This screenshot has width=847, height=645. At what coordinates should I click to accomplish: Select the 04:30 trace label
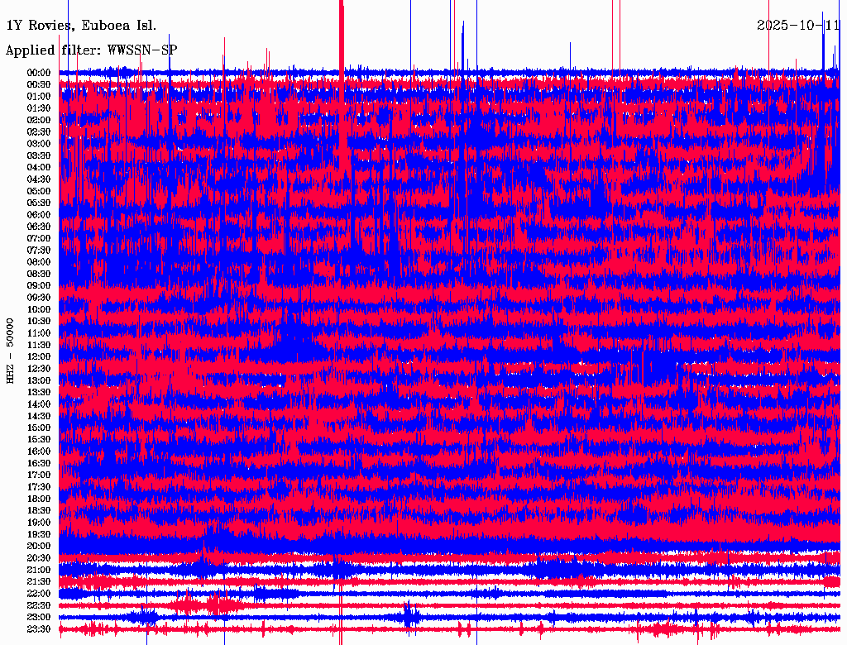coord(39,179)
